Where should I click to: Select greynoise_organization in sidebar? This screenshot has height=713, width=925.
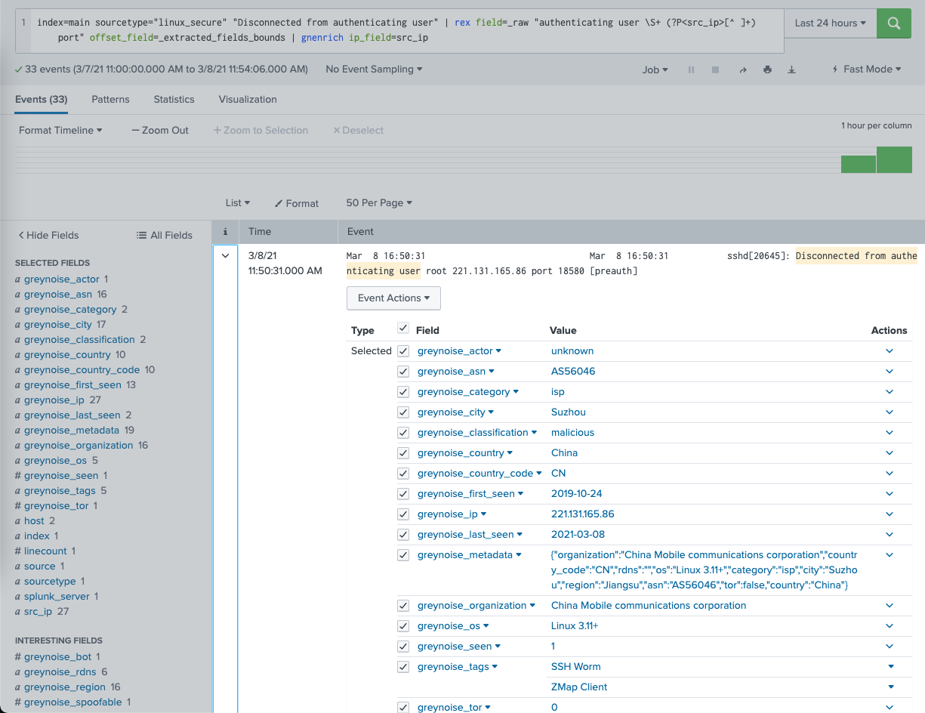pos(79,446)
